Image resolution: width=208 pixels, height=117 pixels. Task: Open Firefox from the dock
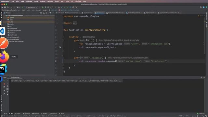tap(4, 57)
